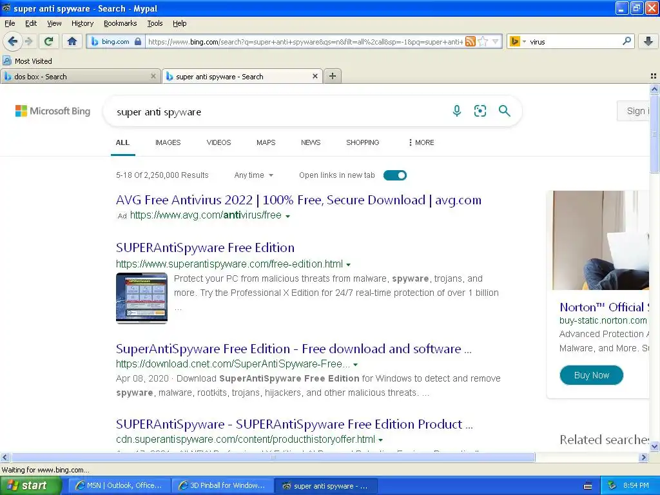Click the padlock site security icon
Image resolution: width=660 pixels, height=495 pixels.
coord(138,41)
